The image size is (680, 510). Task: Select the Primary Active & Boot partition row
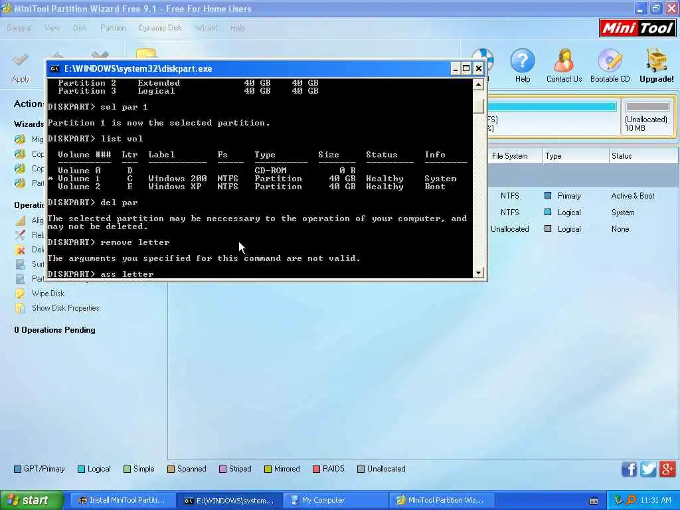[583, 196]
